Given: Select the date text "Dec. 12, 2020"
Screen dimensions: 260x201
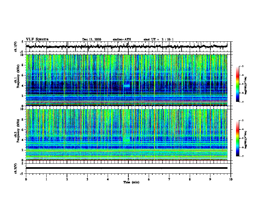Looking at the screenshot, I should point(92,39).
